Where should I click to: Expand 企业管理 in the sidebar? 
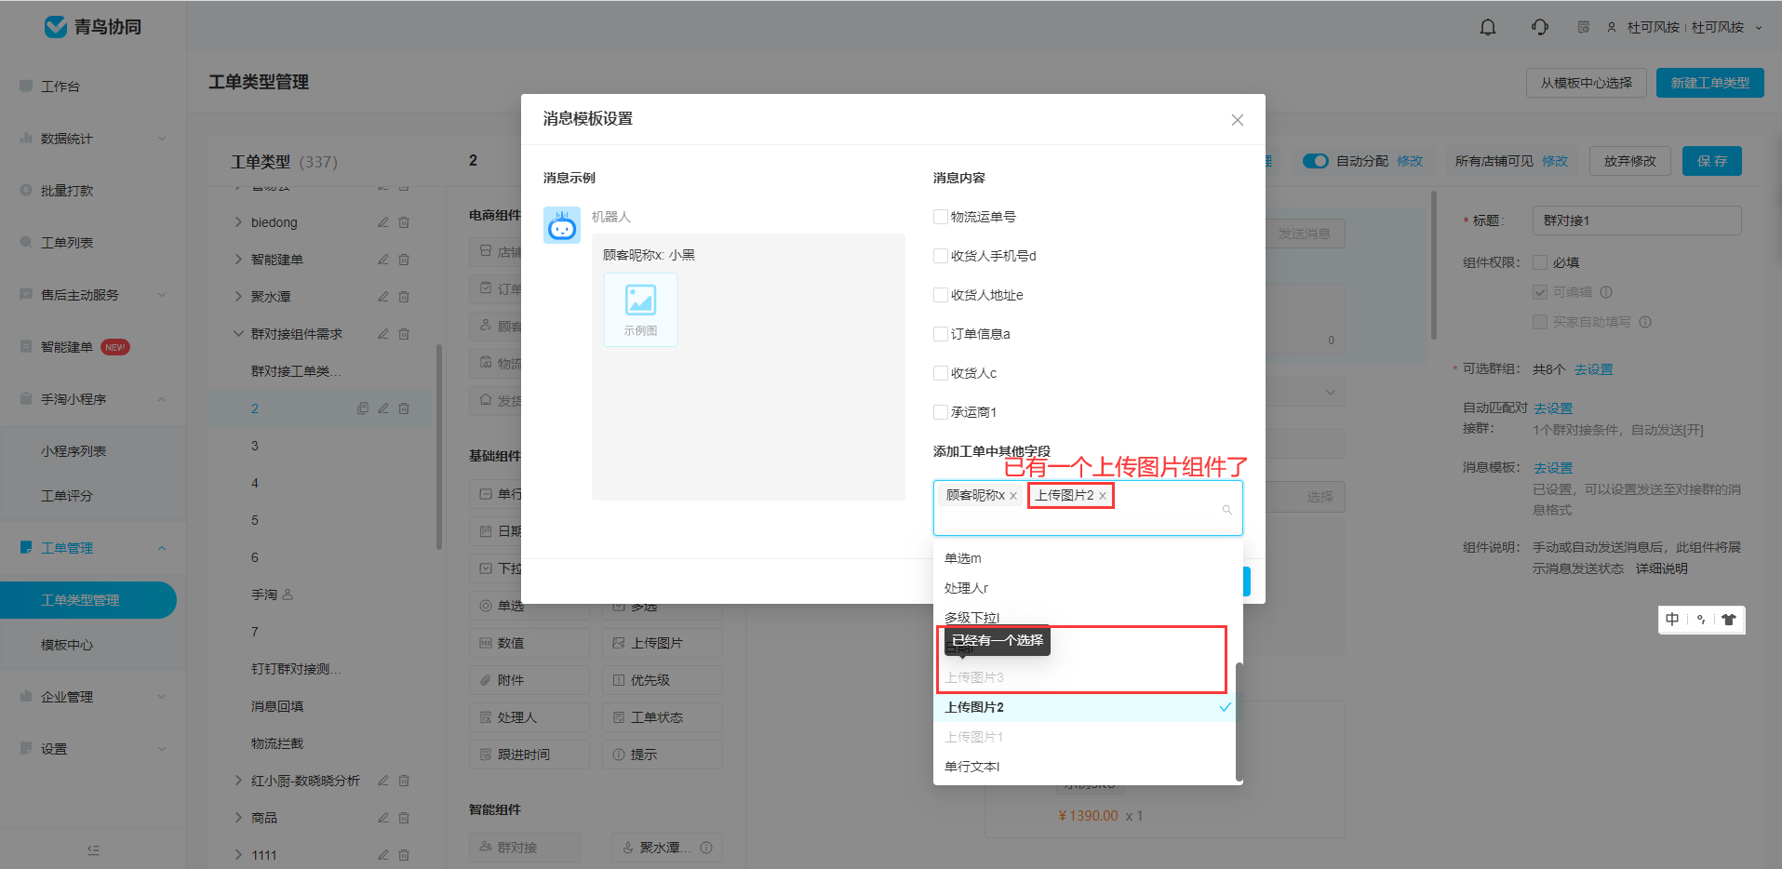pos(162,697)
